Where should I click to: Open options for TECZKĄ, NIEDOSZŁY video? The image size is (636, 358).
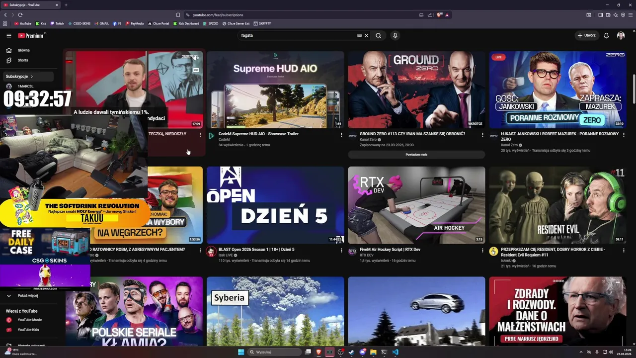coord(200,135)
